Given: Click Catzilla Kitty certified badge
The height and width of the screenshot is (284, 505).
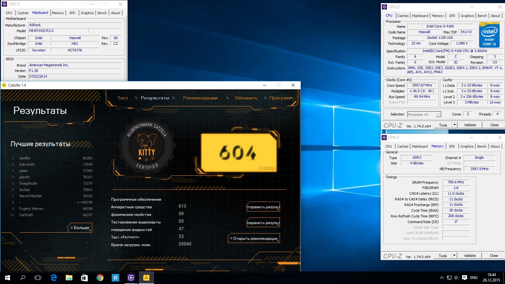Looking at the screenshot, I should pos(146,147).
